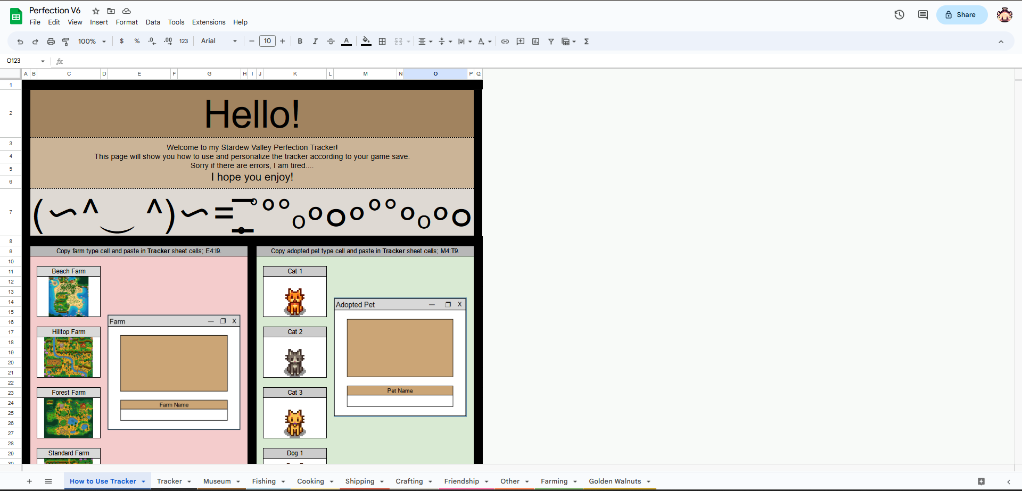
Task: Apply currency format with the dollar icon
Action: pos(122,41)
